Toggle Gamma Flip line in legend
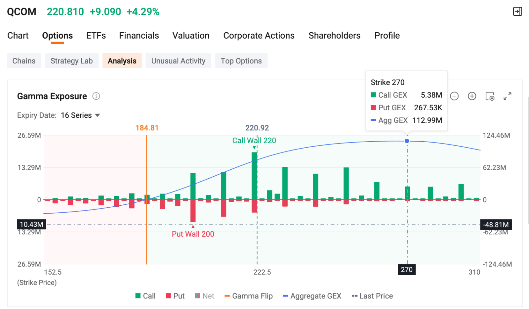529x309 pixels. coord(249,296)
